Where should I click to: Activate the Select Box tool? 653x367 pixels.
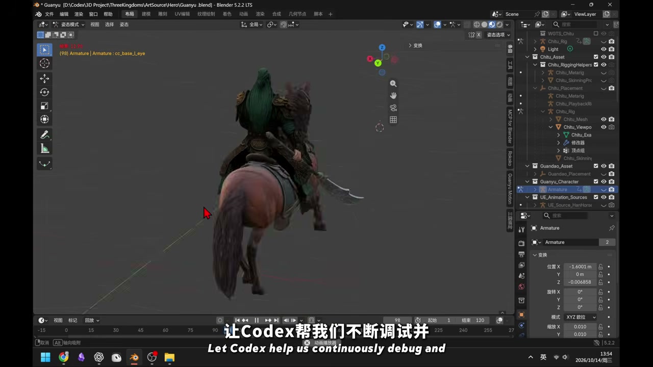pyautogui.click(x=44, y=49)
